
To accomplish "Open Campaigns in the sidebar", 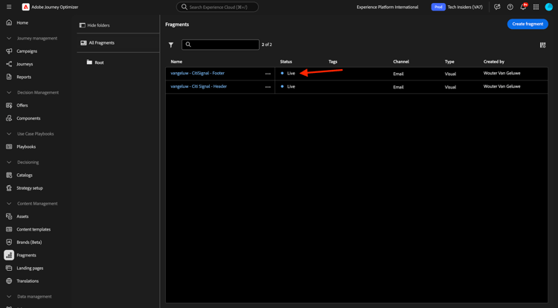I will click(27, 51).
